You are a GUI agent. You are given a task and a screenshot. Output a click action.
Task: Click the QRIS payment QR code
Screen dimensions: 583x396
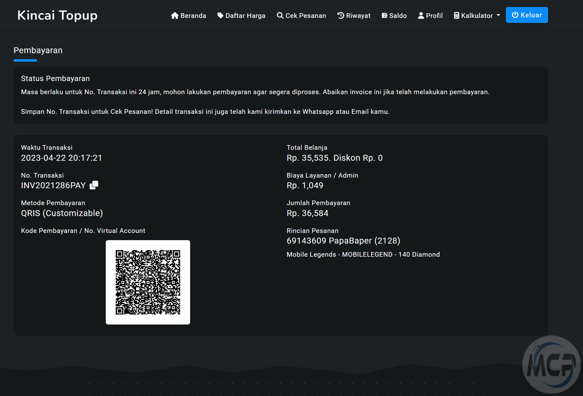point(148,282)
